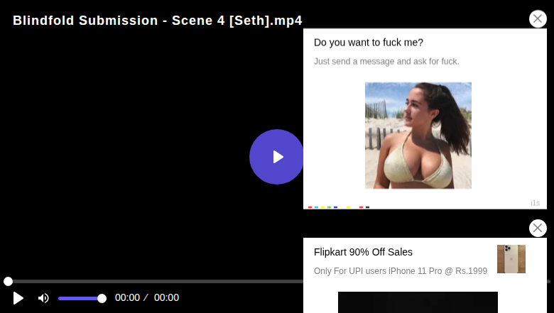
Task: Click the colored dots row at the ad's bottom
Action: [x=339, y=207]
